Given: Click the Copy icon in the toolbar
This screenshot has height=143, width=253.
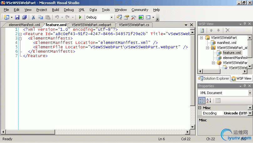Looking at the screenshot, I should tap(40, 17).
